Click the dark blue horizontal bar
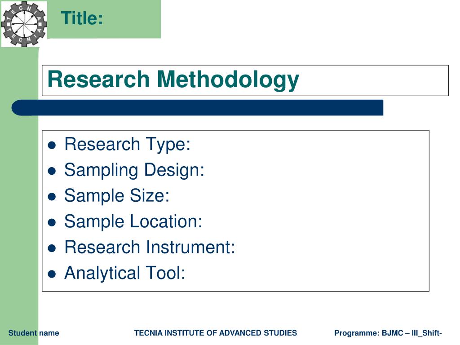Image resolution: width=460 pixels, height=345 pixels. [197, 108]
